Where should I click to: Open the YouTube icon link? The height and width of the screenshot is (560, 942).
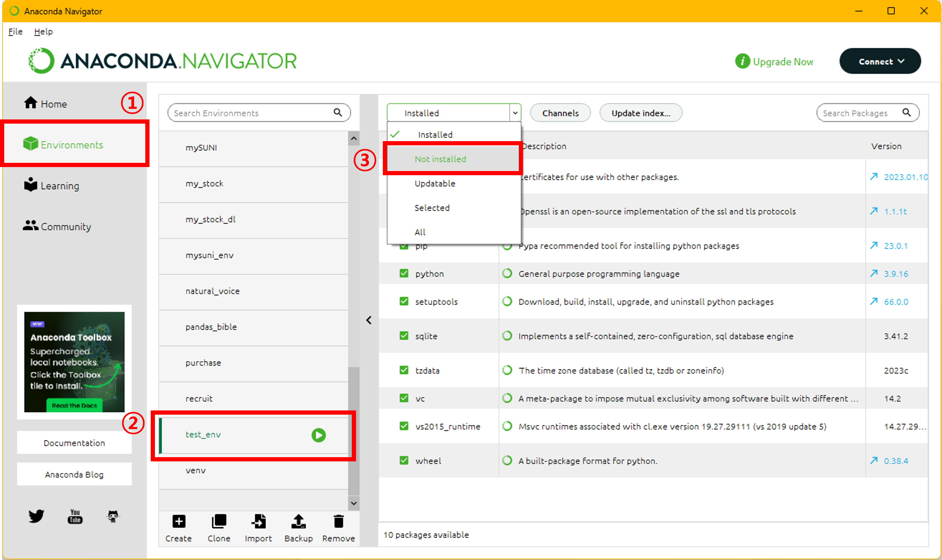75,516
